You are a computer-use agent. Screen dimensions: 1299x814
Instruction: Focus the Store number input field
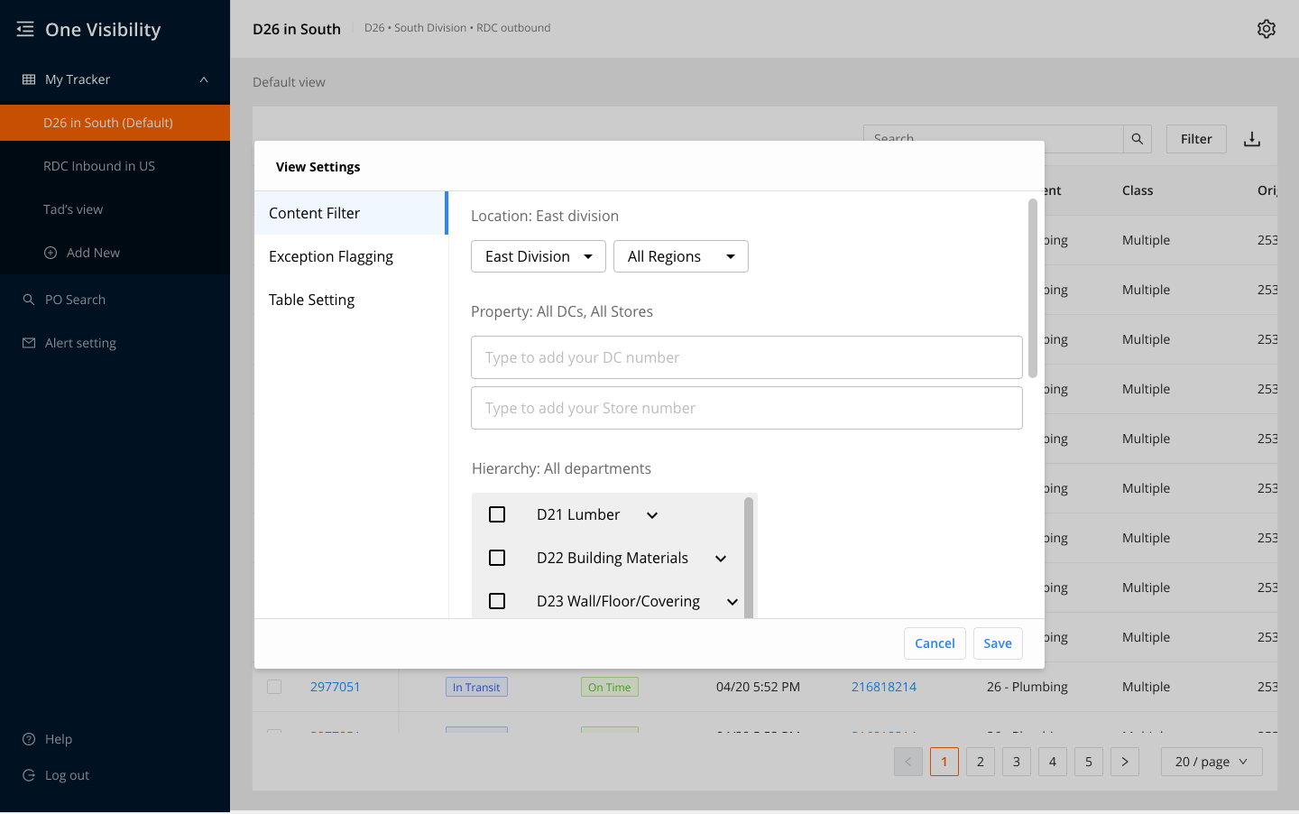(747, 408)
